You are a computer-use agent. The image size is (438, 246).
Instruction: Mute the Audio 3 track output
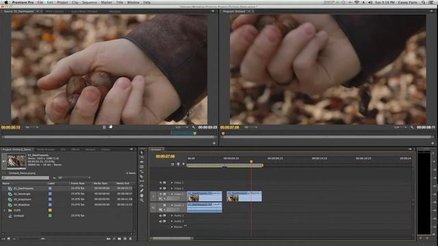[x=161, y=221]
